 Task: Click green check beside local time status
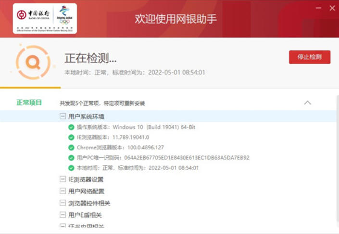tap(71, 168)
